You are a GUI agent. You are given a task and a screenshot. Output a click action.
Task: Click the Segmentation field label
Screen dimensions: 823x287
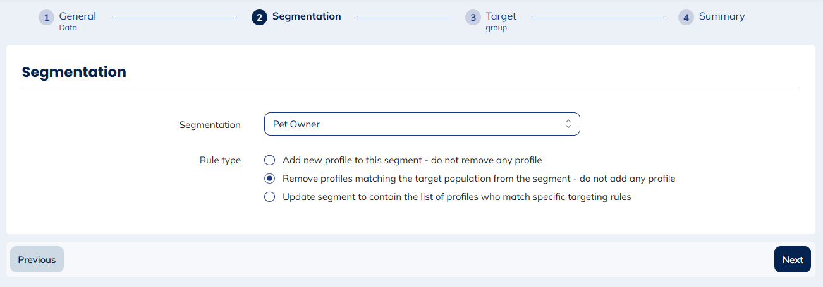click(210, 125)
